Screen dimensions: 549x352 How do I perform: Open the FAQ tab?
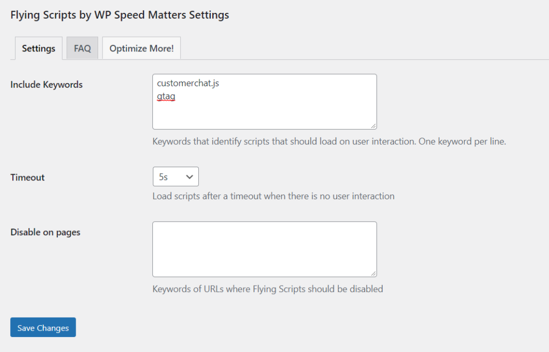tap(82, 48)
